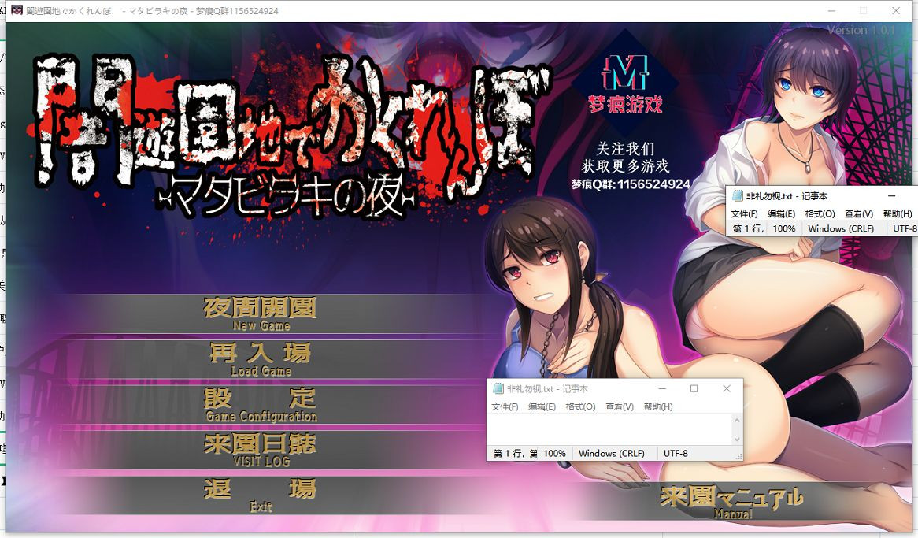Viewport: 918px width, 538px height.
Task: Choose Exit on the title menu
Action: [x=260, y=495]
